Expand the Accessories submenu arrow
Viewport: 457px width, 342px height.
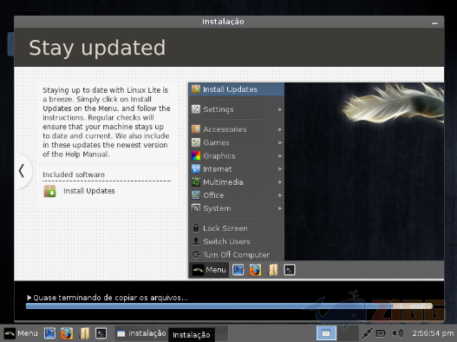(280, 129)
